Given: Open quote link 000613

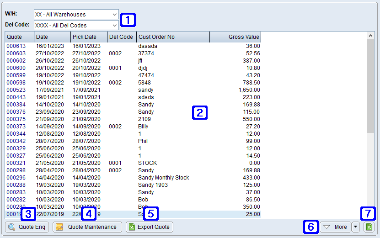Looking at the screenshot, I should (16, 46).
